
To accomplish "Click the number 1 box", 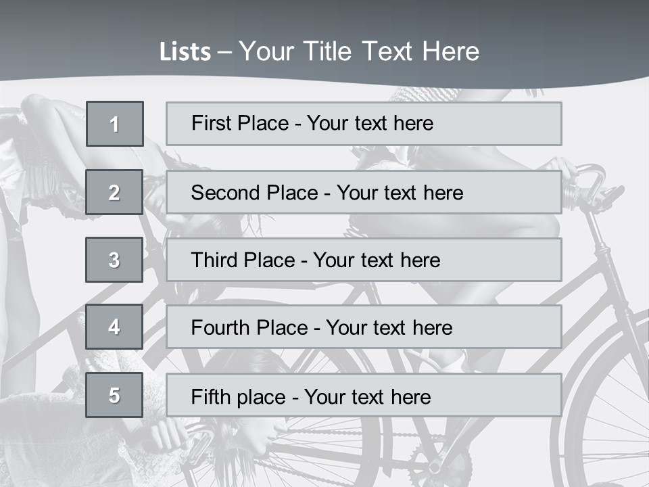I will tap(114, 124).
